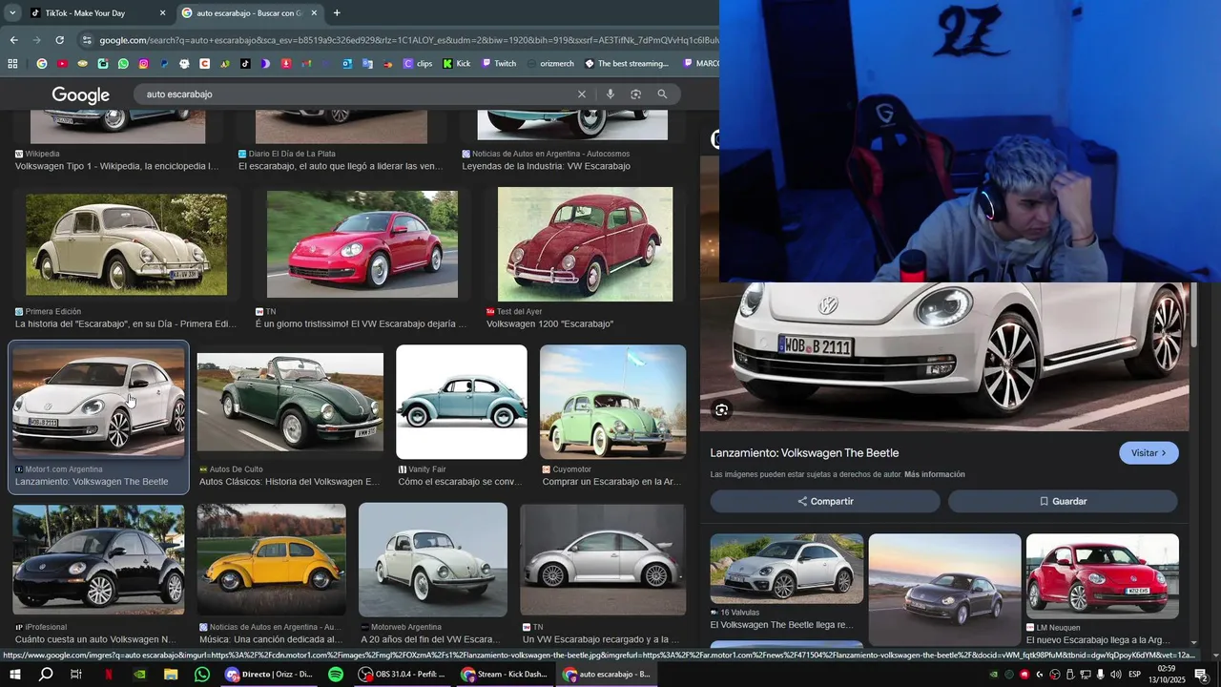The width and height of the screenshot is (1221, 687).
Task: Open ESP keyboard language selector
Action: pyautogui.click(x=1136, y=675)
